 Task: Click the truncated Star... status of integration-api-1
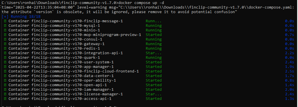pos(153,53)
